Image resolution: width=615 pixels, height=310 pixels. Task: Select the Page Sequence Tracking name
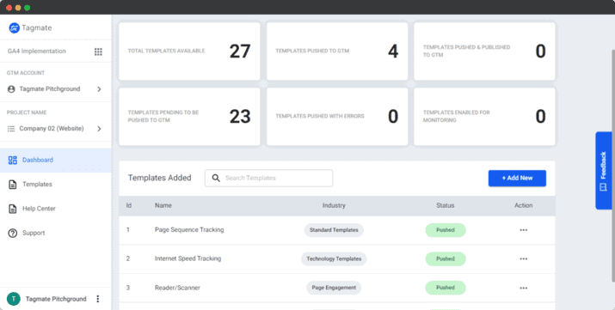[x=189, y=230]
